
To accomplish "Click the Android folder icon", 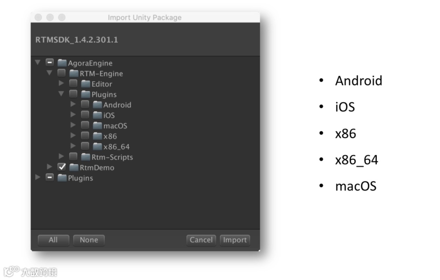I will click(x=97, y=105).
